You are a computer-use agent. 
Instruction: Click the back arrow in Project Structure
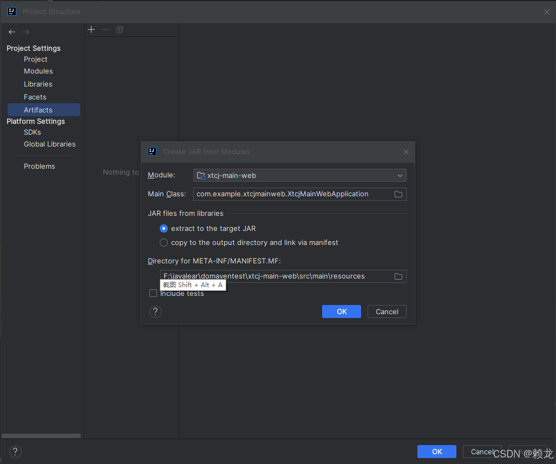(12, 32)
